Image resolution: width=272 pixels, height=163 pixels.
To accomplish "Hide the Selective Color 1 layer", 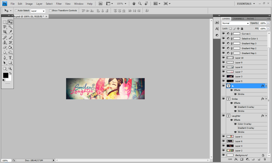I will coord(223,38).
